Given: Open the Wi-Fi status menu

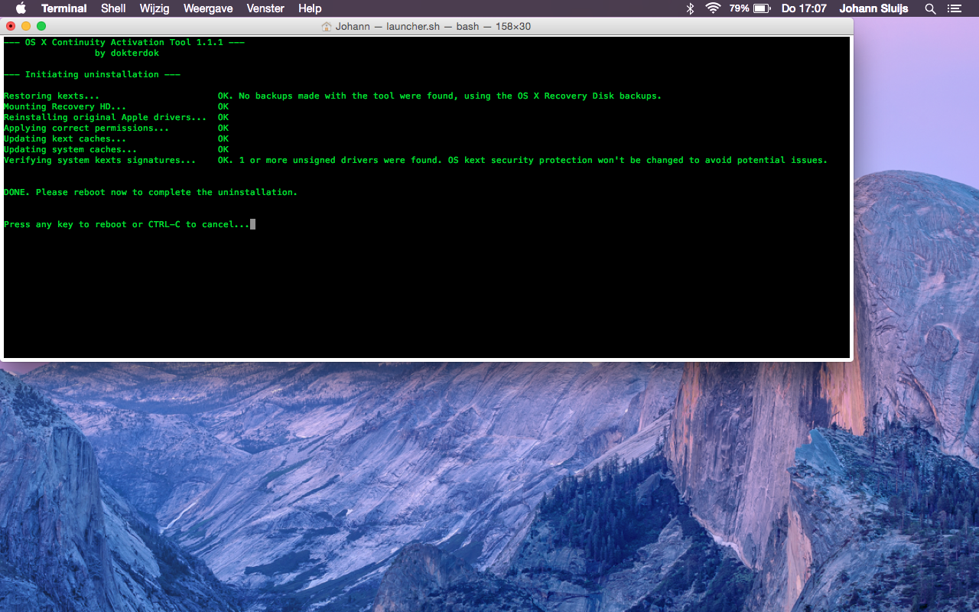Looking at the screenshot, I should [713, 8].
